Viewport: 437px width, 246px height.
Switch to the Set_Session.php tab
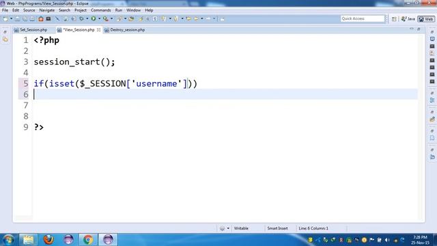pyautogui.click(x=33, y=30)
